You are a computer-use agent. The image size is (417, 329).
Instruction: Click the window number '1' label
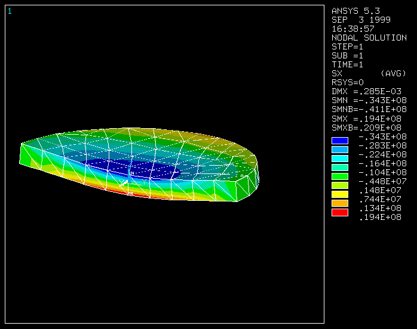[x=10, y=11]
